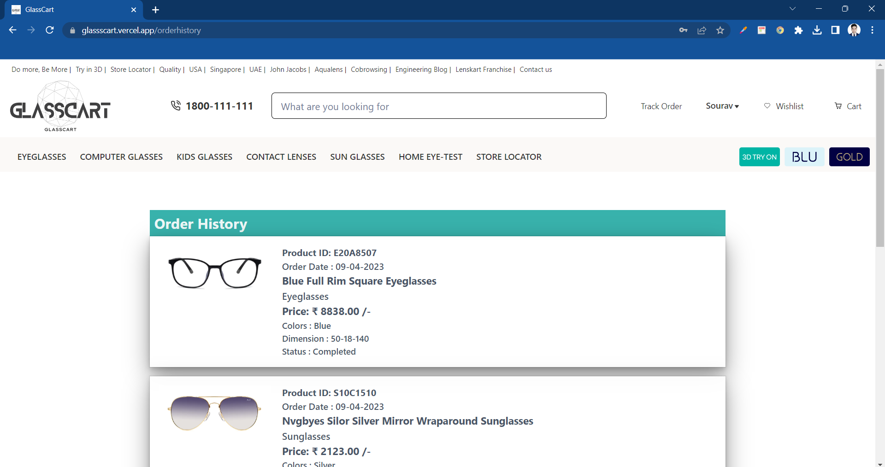The height and width of the screenshot is (467, 885).
Task: Toggle the browser side panel icon
Action: 835,30
